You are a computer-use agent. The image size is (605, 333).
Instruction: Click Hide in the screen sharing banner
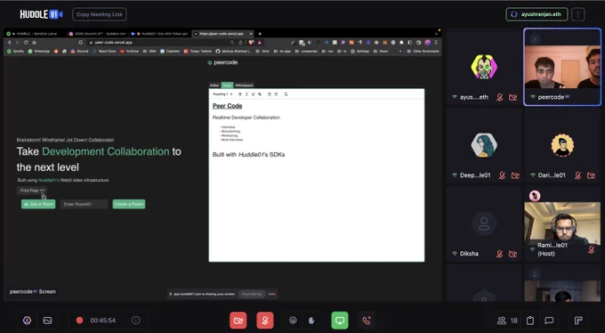tap(272, 294)
